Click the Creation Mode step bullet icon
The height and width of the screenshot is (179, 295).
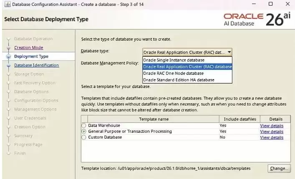click(x=8, y=48)
